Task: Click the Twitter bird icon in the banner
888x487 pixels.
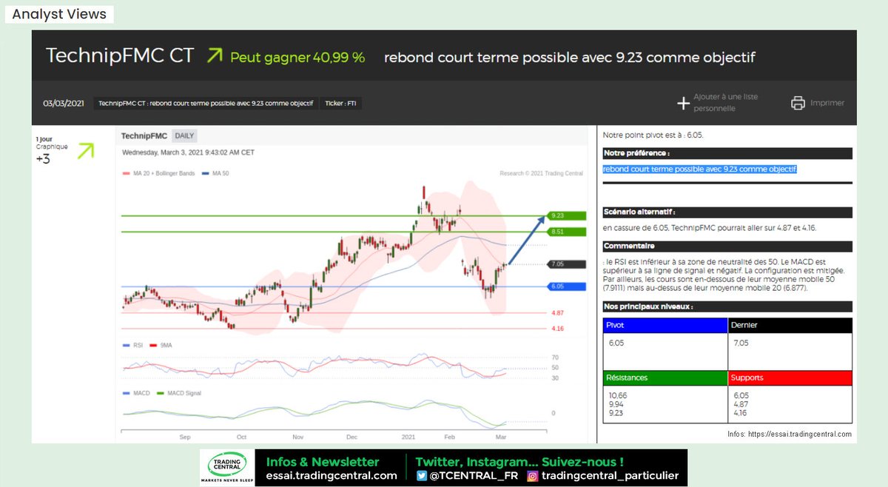Action: (422, 477)
